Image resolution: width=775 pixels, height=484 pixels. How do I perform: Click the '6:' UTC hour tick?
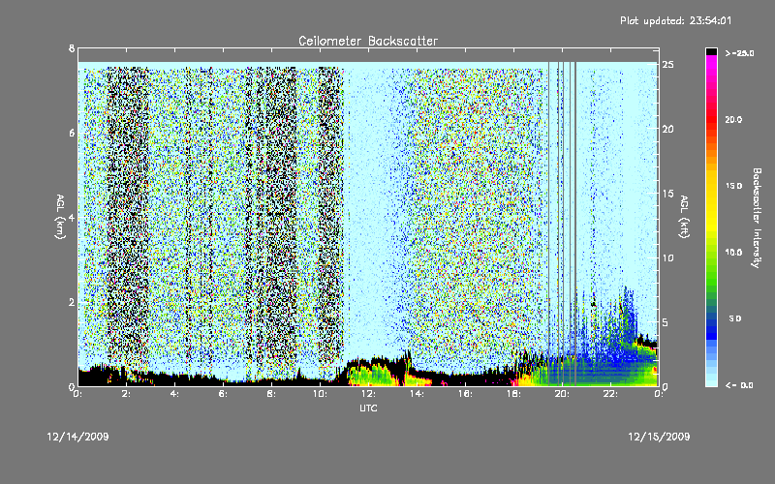(x=223, y=394)
